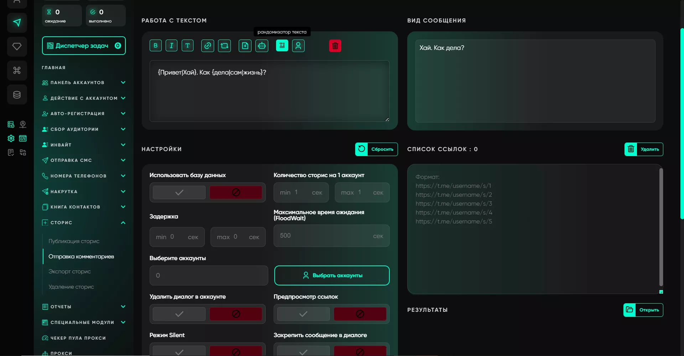Click the Italic formatting icon
Image resolution: width=684 pixels, height=356 pixels.
point(171,46)
